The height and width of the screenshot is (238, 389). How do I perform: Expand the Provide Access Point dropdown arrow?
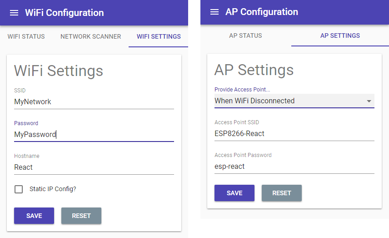click(369, 101)
